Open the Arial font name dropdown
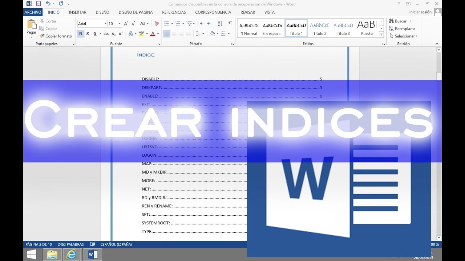Image resolution: width=465 pixels, height=261 pixels. 105,24
